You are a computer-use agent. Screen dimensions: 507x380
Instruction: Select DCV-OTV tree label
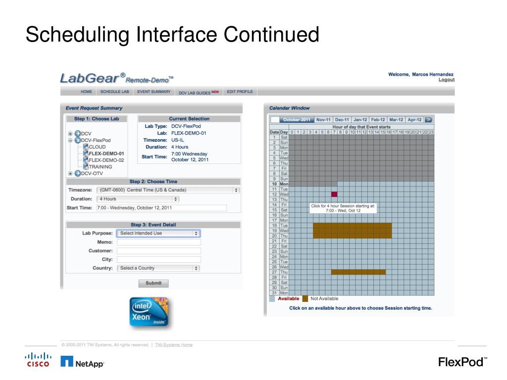92,174
